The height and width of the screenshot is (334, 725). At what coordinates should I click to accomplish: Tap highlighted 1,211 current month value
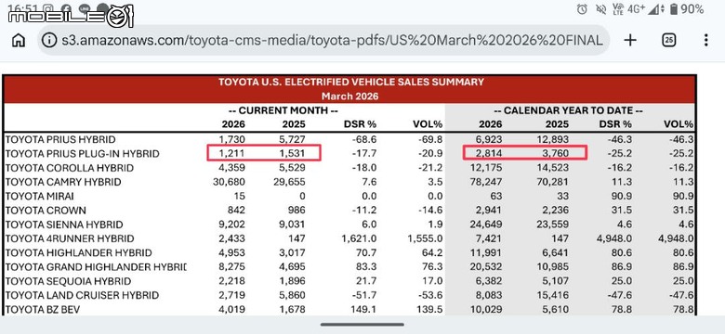click(x=232, y=153)
